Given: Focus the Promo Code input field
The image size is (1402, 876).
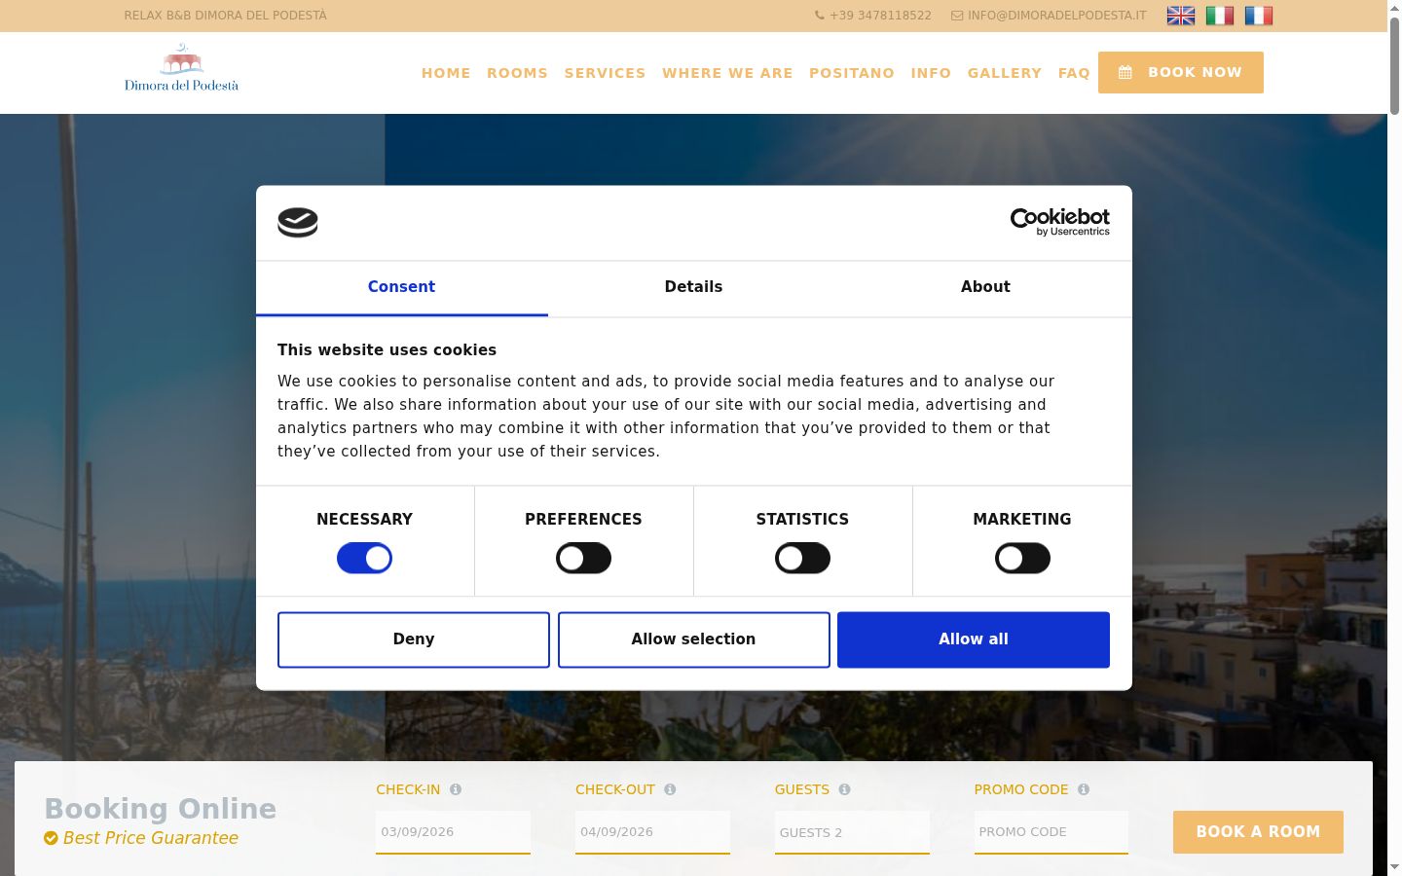Looking at the screenshot, I should click(x=1051, y=832).
